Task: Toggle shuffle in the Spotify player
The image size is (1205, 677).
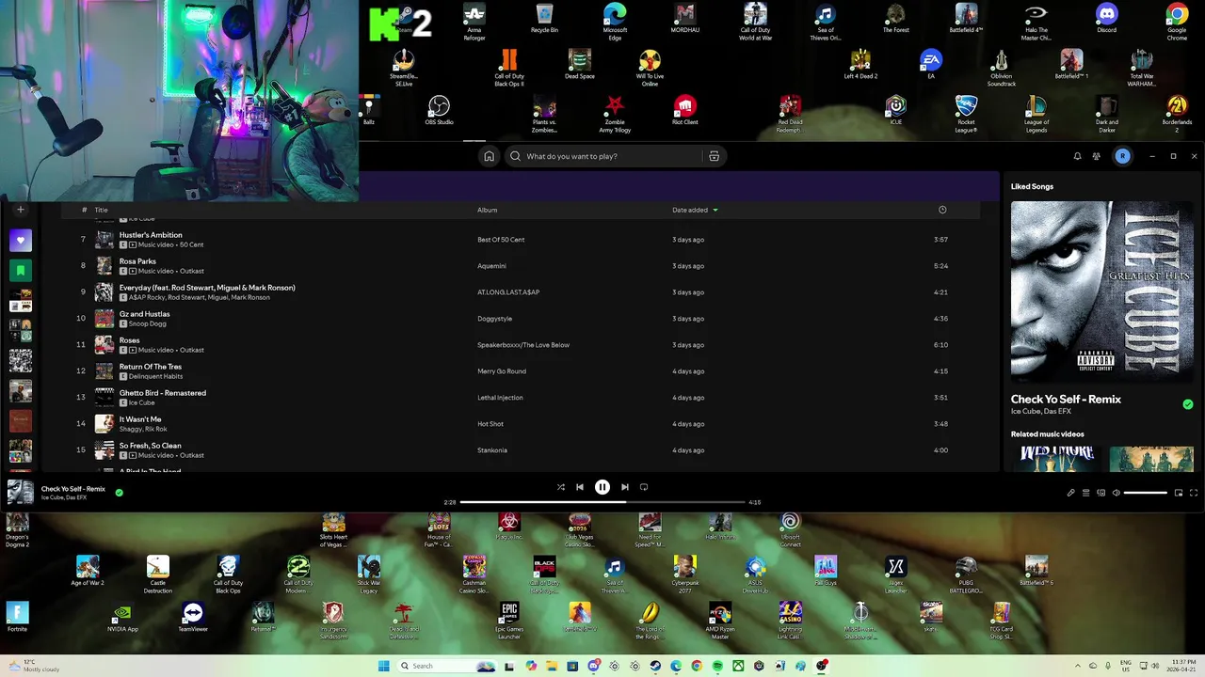Action: [560, 487]
